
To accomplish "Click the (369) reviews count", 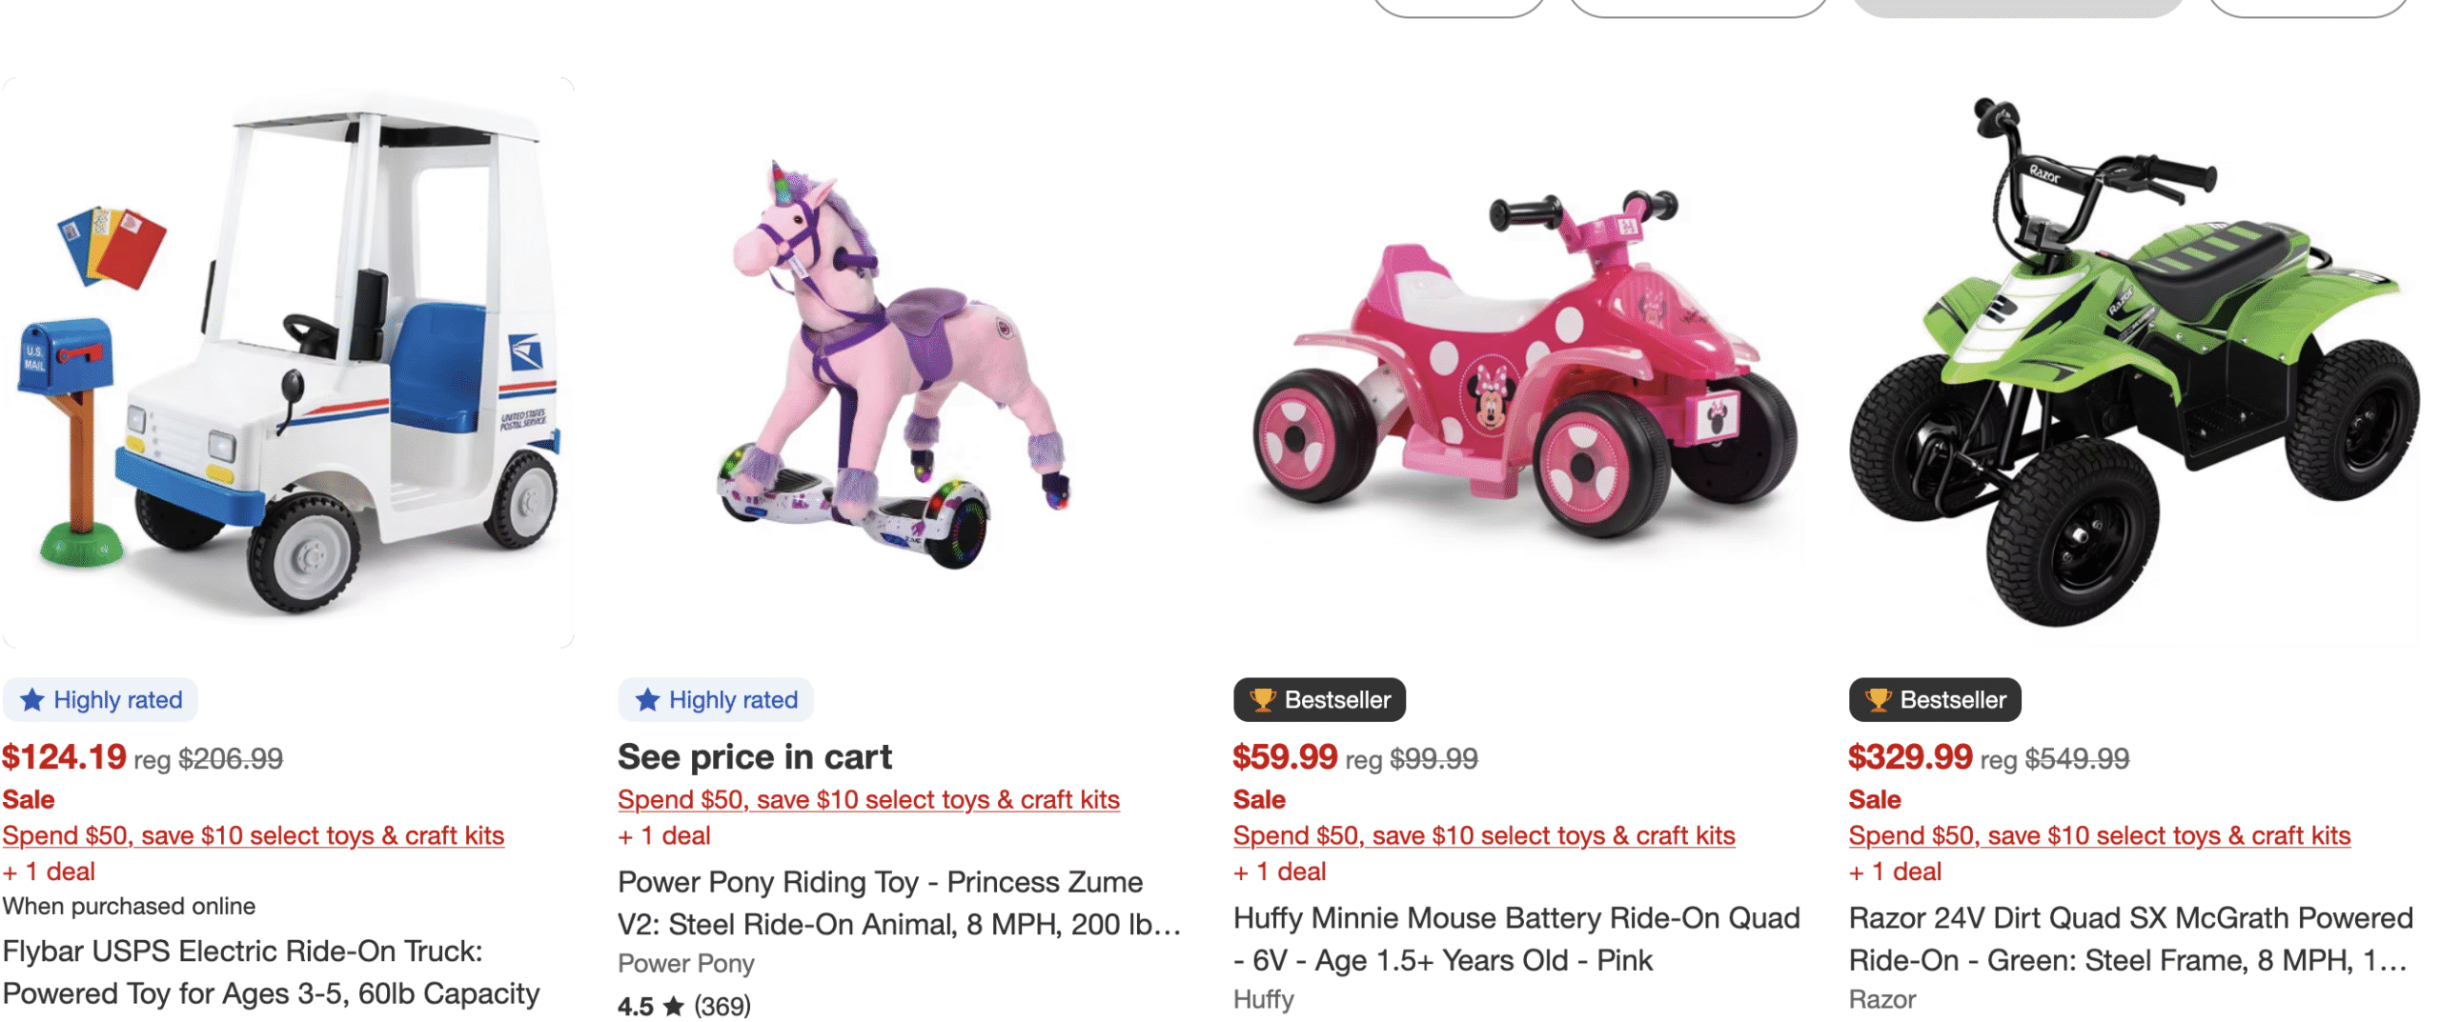I will [722, 1005].
